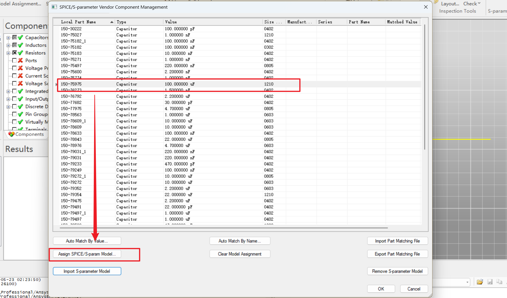Click green check icon beside Discrete Devices

tap(20, 107)
